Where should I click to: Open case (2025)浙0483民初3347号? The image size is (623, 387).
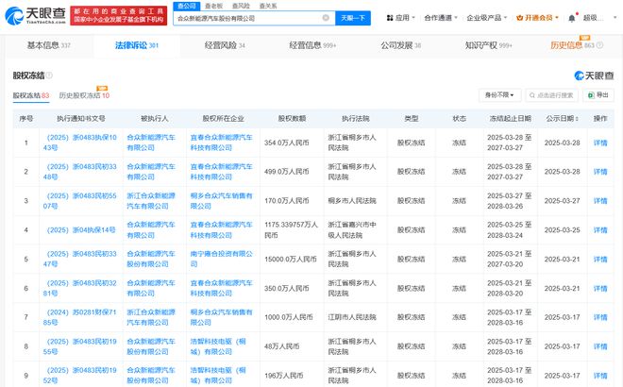80,259
